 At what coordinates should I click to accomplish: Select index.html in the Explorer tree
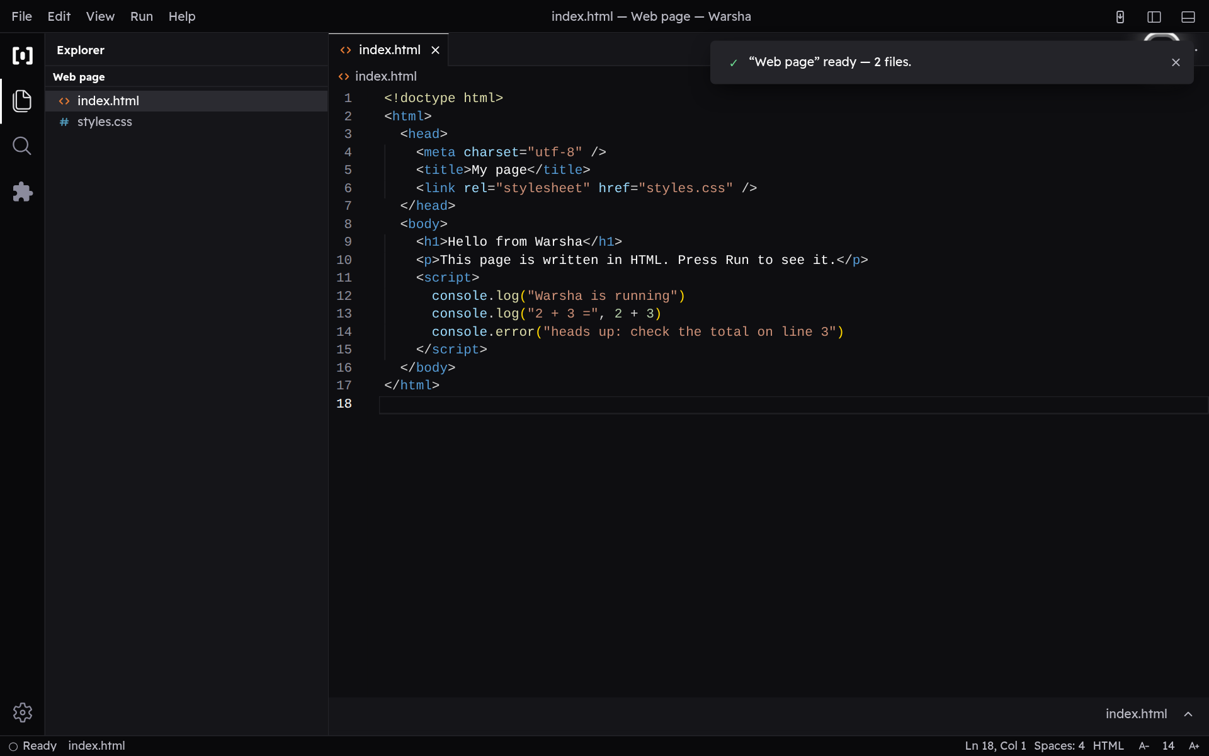click(186, 101)
